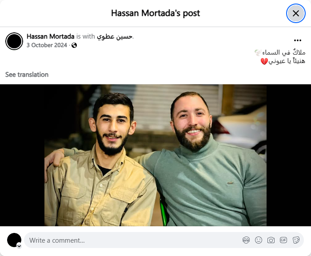The image size is (311, 256).
Task: Open Hassan Mortada's profile picture
Action: (x=14, y=41)
